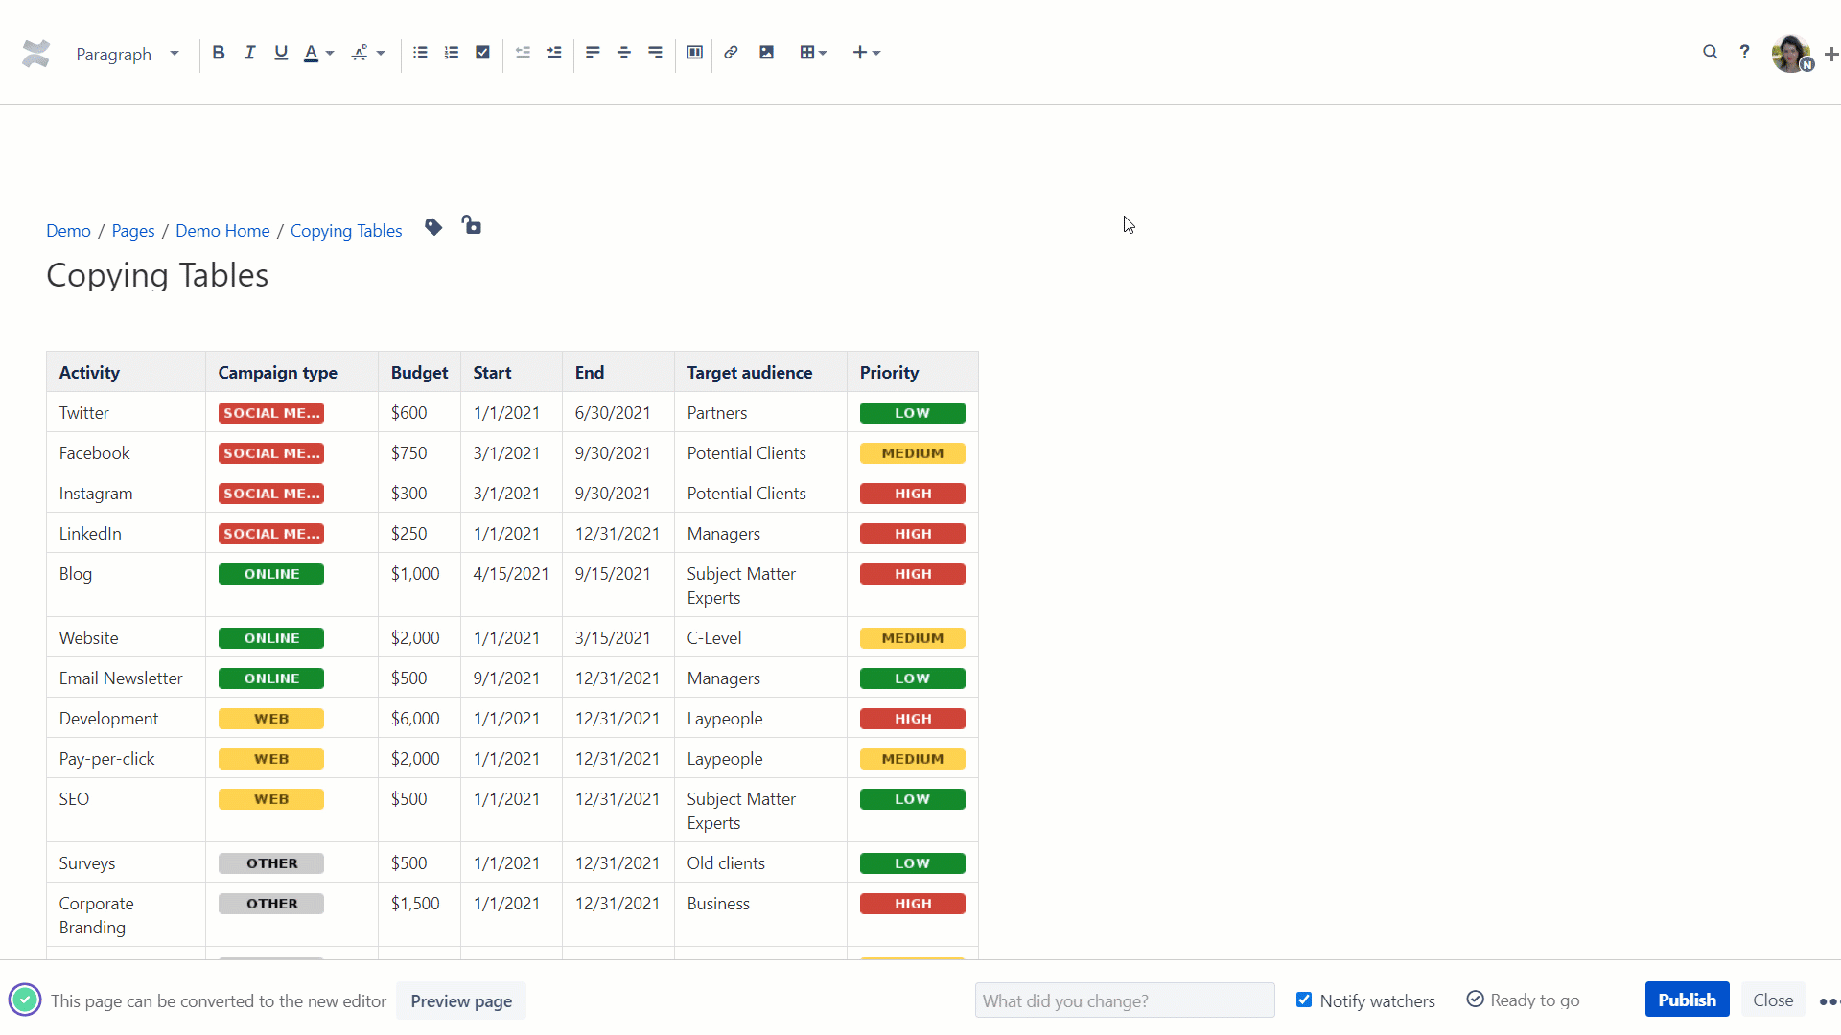This screenshot has height=1035, width=1841.
Task: Insert a link
Action: click(x=731, y=53)
